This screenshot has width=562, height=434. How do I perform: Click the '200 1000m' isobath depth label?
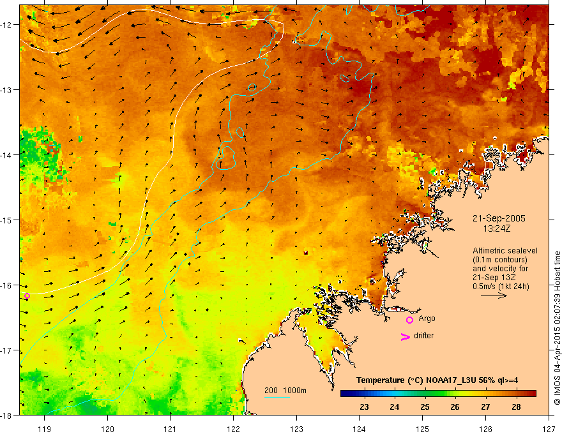pyautogui.click(x=285, y=391)
